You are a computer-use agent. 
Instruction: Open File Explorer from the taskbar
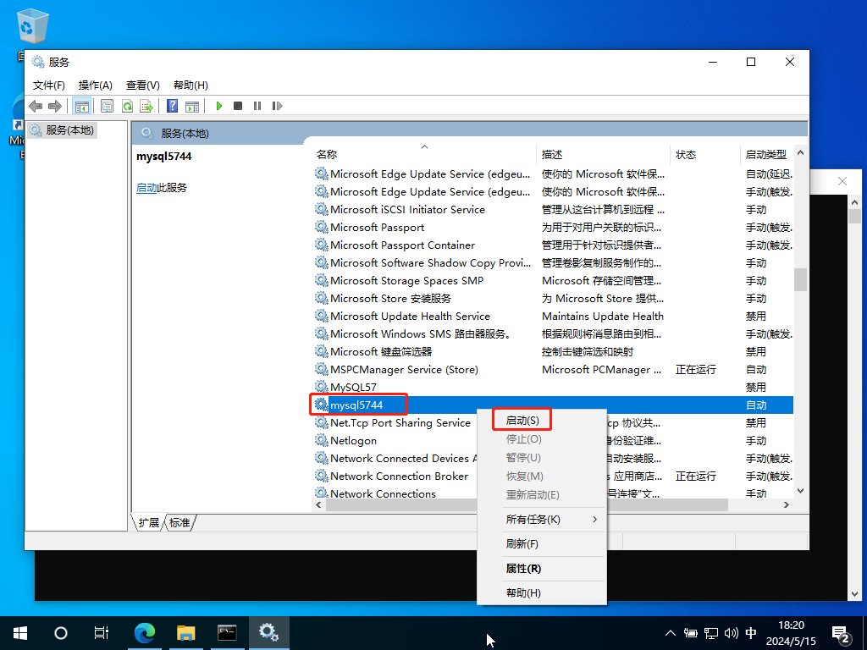click(186, 632)
